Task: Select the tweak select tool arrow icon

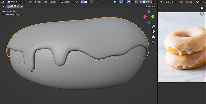Action: pyautogui.click(x=3, y=6)
